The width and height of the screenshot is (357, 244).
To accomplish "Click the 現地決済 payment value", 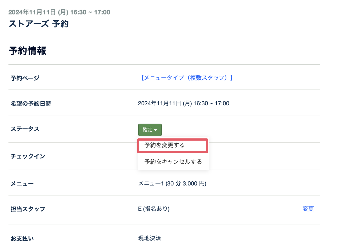I will 149,238.
